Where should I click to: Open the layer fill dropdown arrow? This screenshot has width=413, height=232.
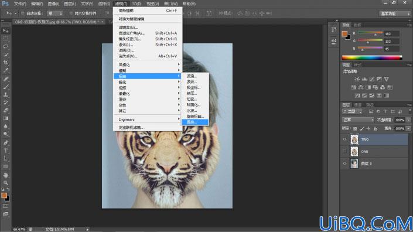point(408,128)
